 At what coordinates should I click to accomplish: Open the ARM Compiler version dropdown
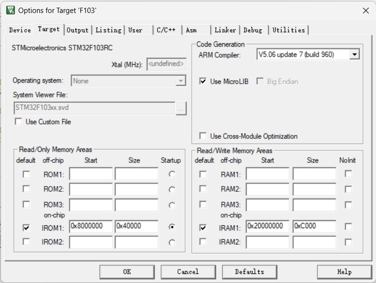354,55
